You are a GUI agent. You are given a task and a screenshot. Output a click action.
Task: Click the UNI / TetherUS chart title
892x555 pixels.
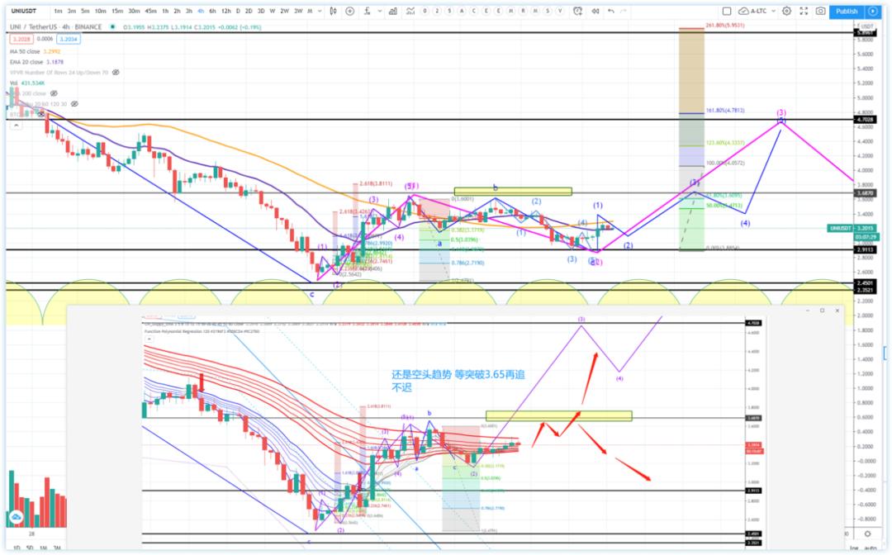click(x=56, y=26)
